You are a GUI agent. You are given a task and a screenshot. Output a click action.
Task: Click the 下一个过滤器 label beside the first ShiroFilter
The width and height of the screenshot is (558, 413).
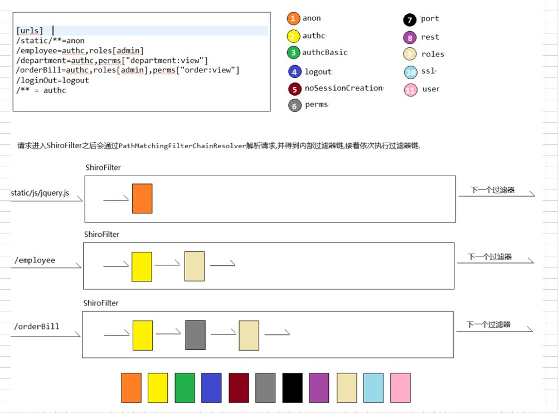click(492, 190)
